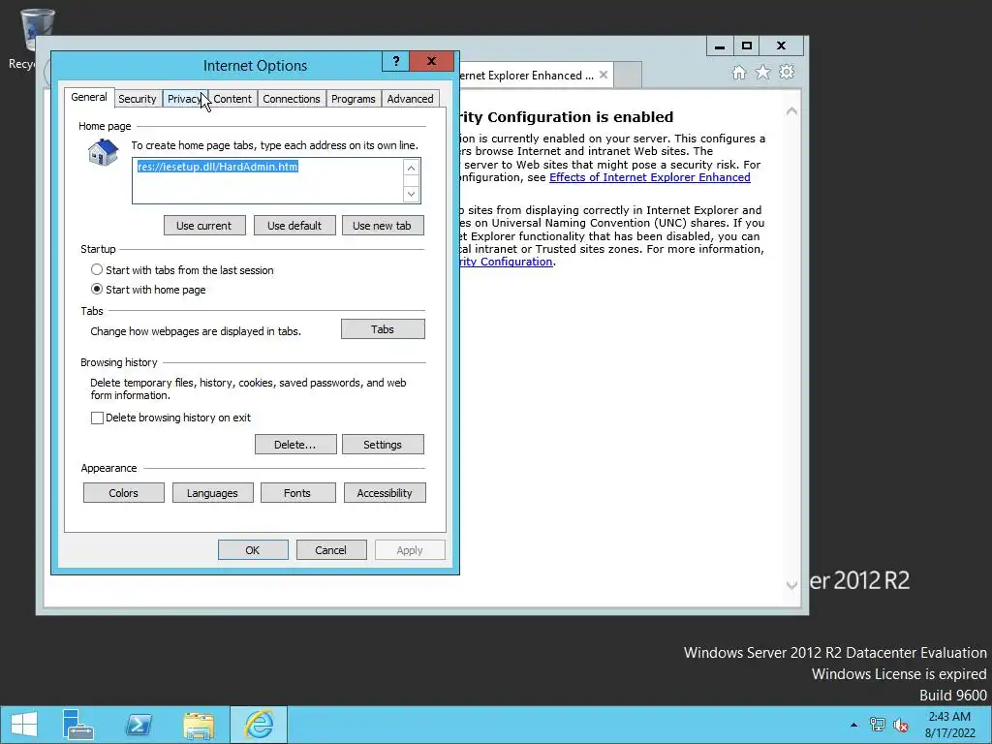Open the taskbar clock and date
This screenshot has width=992, height=744.
click(949, 725)
